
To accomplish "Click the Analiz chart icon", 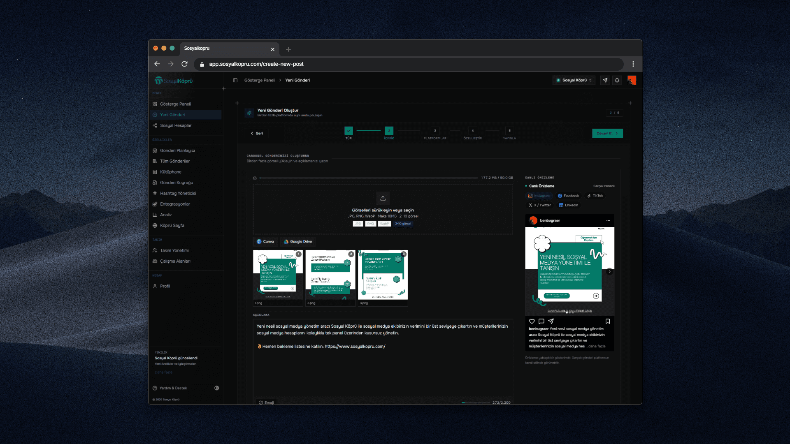I will 155,215.
